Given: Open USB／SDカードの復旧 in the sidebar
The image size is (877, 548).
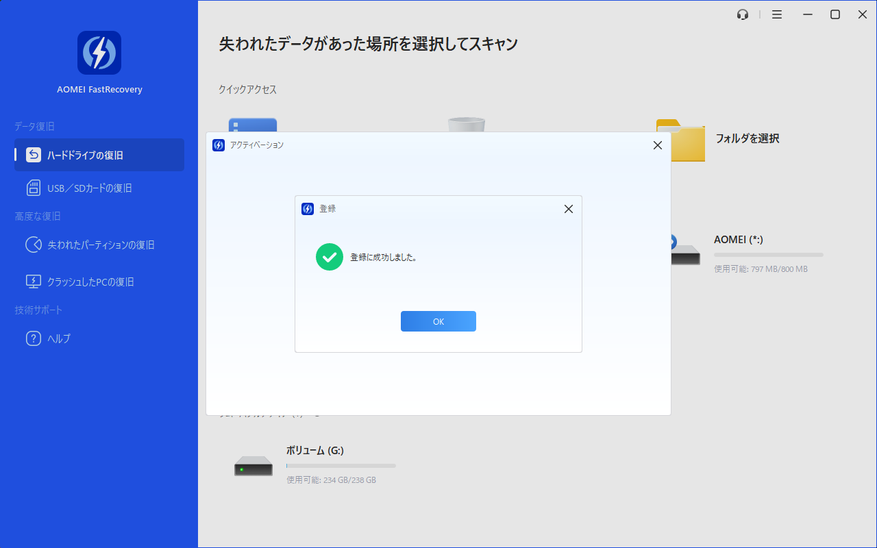Looking at the screenshot, I should (89, 188).
